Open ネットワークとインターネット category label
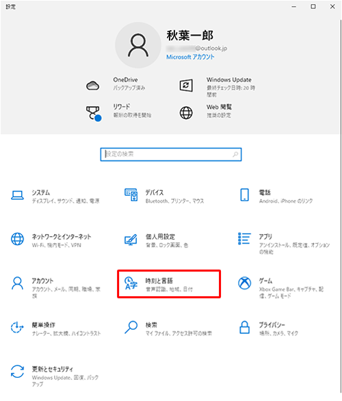The image size is (342, 401). click(62, 237)
